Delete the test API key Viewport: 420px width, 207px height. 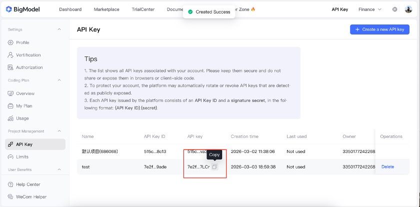click(x=387, y=167)
